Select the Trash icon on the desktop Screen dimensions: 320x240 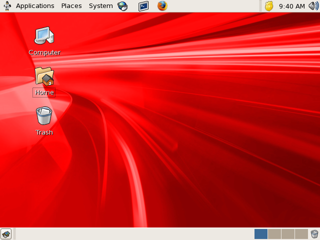click(x=44, y=116)
